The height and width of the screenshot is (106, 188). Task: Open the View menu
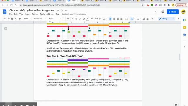[x=21, y=14]
